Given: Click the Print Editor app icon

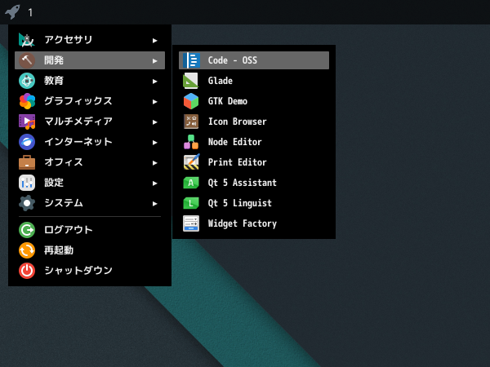Looking at the screenshot, I should (x=191, y=162).
